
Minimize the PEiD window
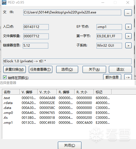[x=103, y=2]
